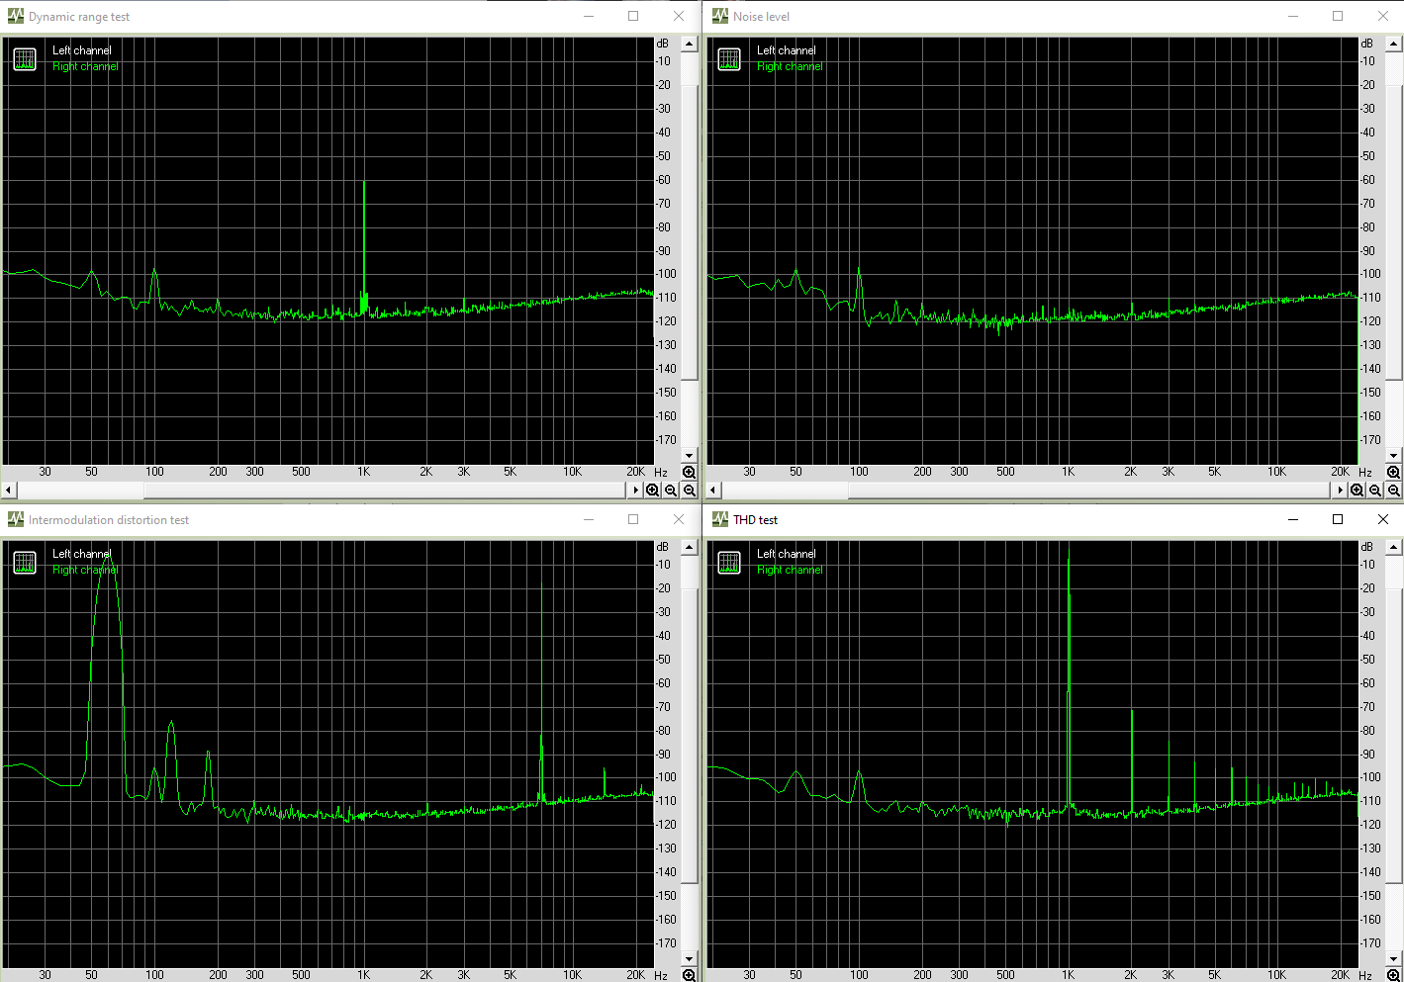Click the Intermodulation distortion test title bar icon
This screenshot has height=982, width=1404.
point(15,519)
